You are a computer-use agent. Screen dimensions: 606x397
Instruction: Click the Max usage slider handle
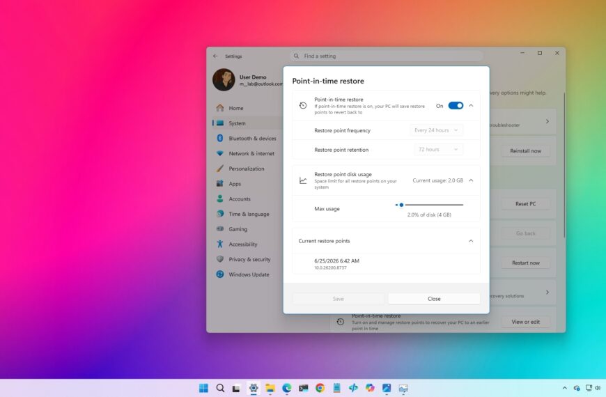[401, 205]
